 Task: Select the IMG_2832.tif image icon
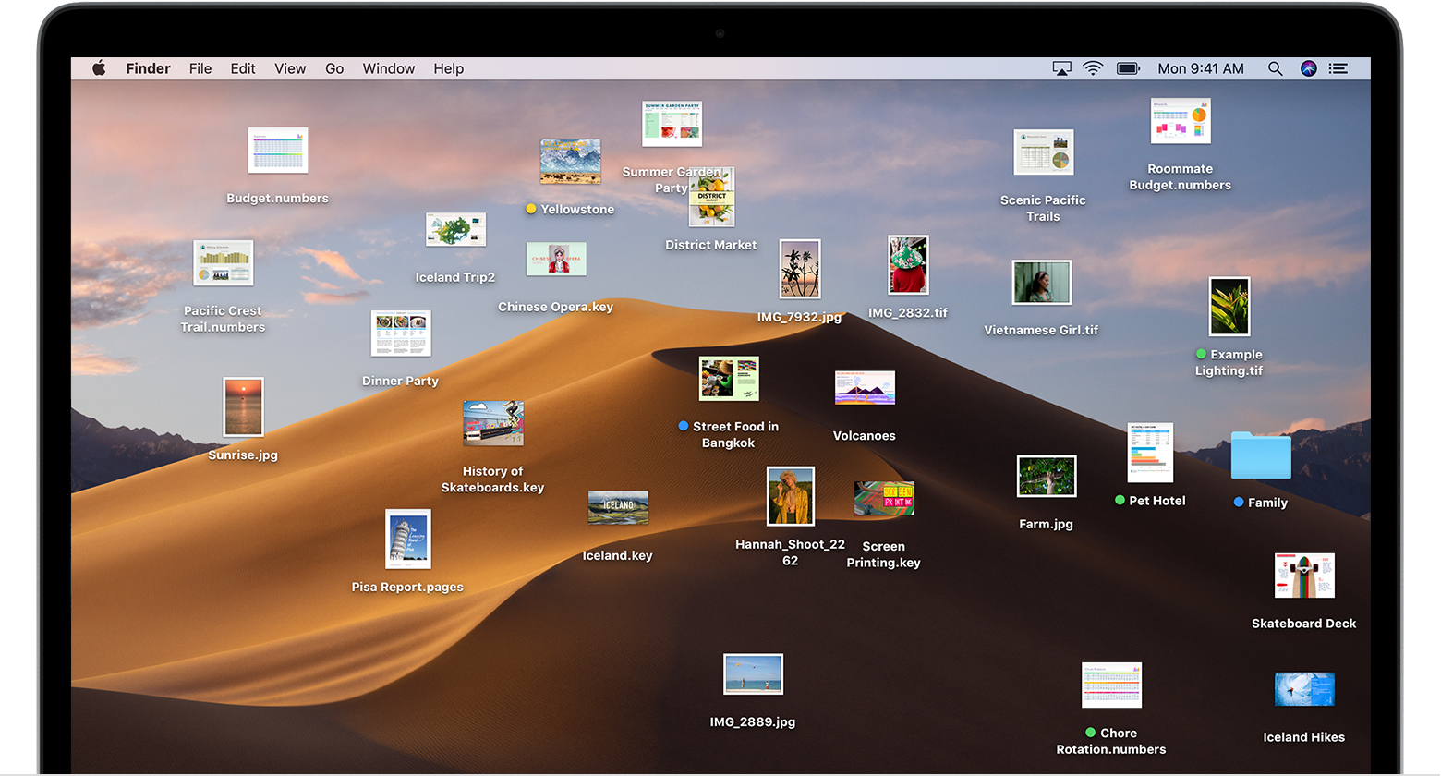click(907, 264)
